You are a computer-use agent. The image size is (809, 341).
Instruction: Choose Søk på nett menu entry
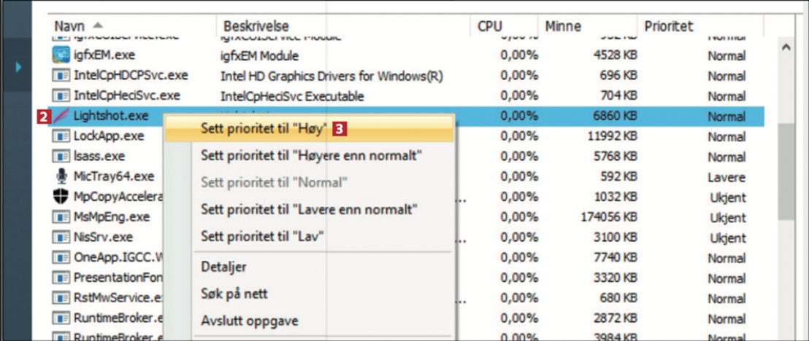(x=234, y=294)
